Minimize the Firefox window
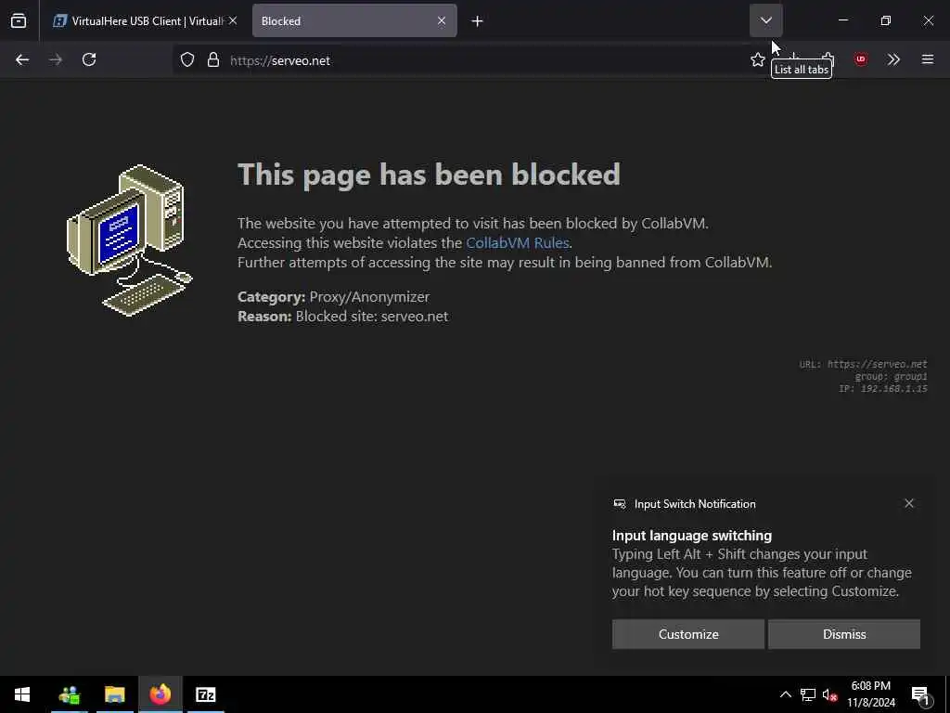The height and width of the screenshot is (713, 950). 843,20
